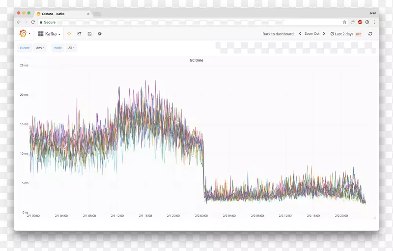
Task: Star the Kafka dashboard as favorite
Action: (x=69, y=34)
